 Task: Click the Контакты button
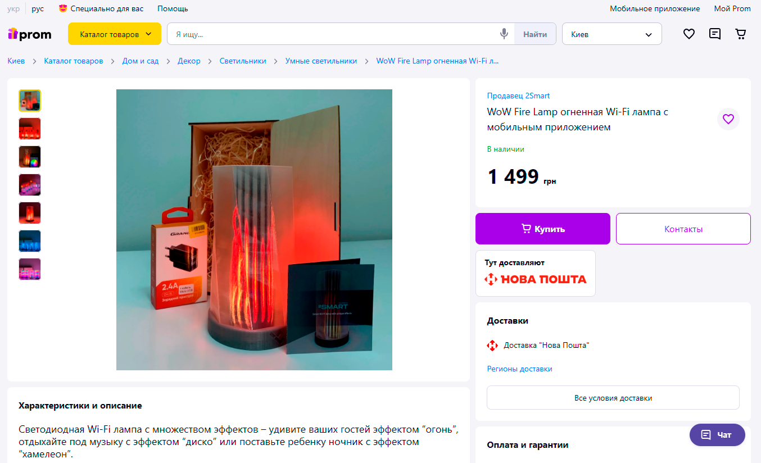(x=683, y=229)
